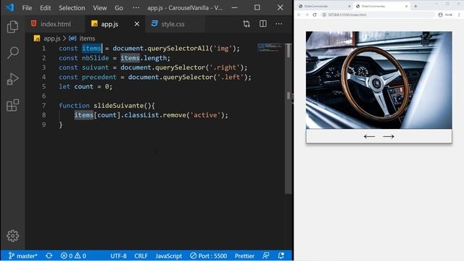Open the View menu
This screenshot has height=261, width=464.
coord(100,8)
